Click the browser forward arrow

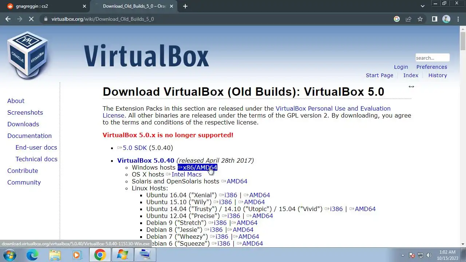(20, 19)
